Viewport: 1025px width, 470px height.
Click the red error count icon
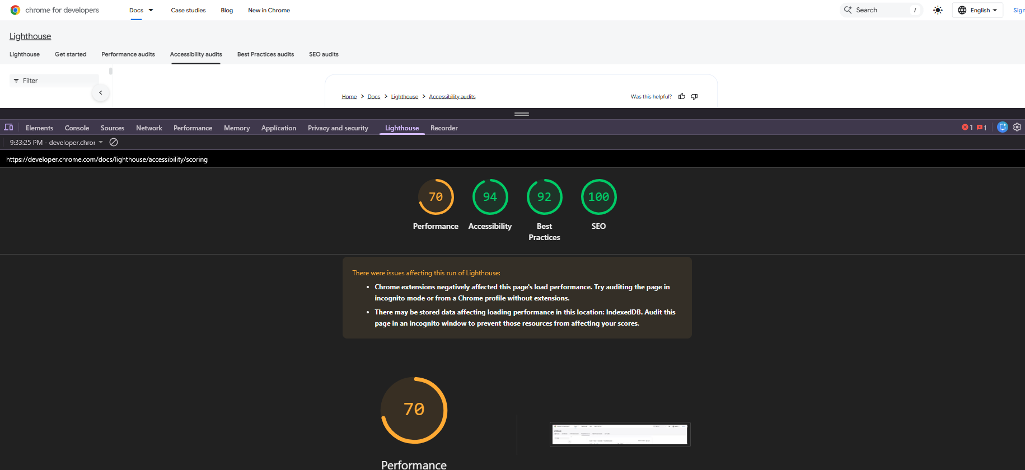click(x=967, y=128)
